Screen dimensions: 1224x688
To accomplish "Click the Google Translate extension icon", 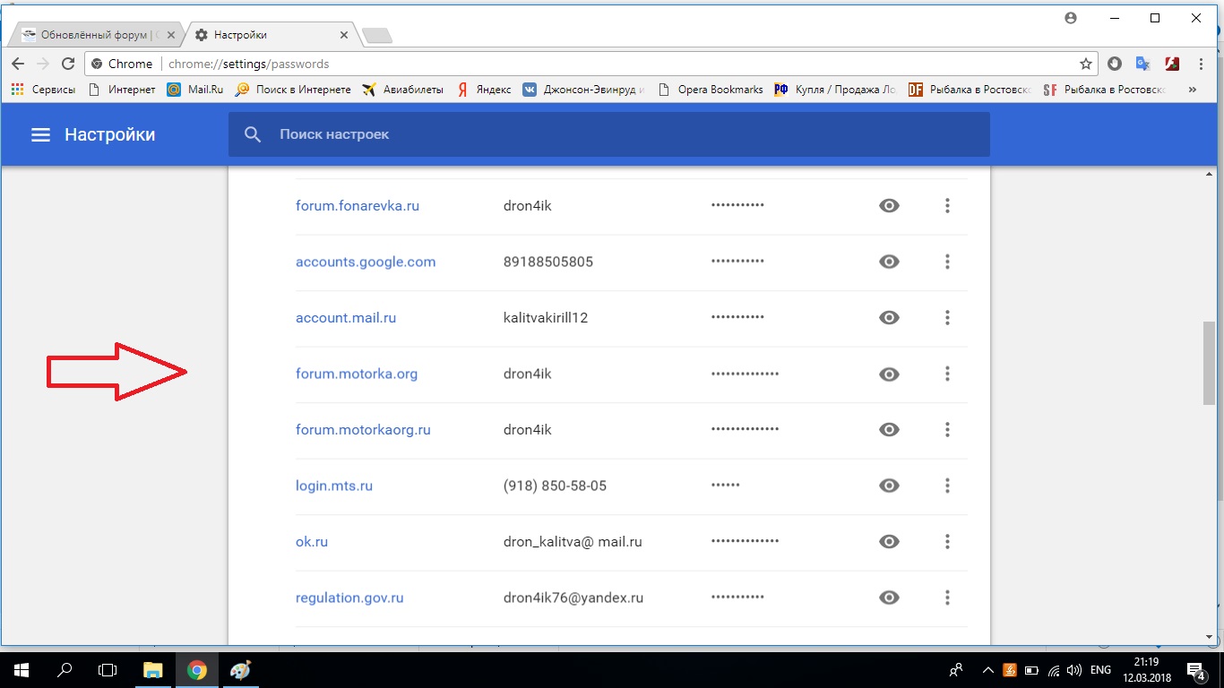I will click(x=1142, y=64).
